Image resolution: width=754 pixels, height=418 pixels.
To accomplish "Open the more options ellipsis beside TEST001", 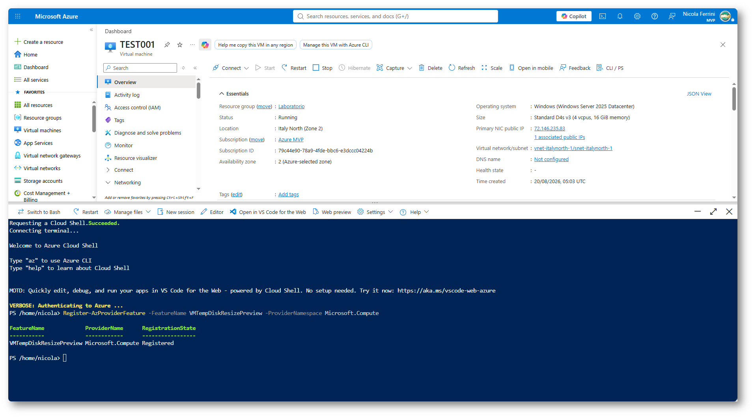I will pos(192,45).
